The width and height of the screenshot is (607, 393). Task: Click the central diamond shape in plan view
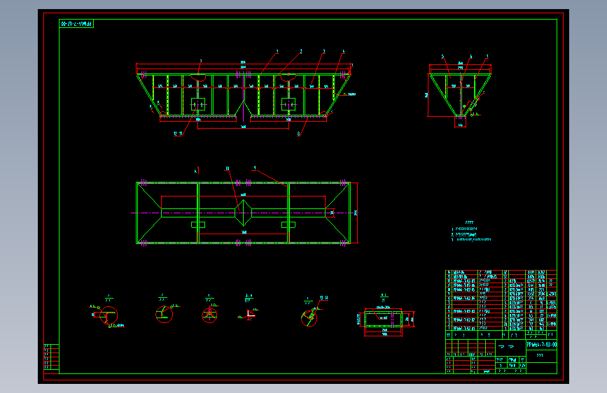tap(244, 213)
